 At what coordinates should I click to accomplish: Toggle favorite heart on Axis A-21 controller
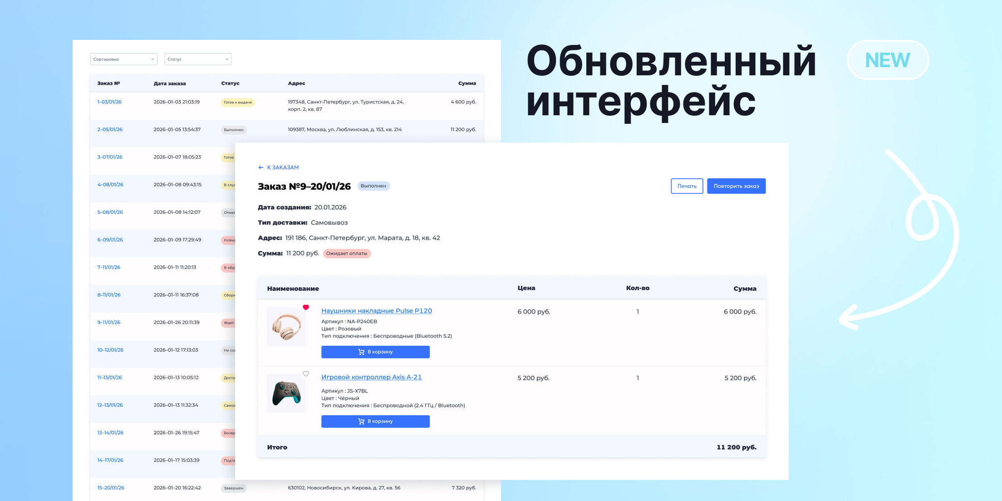pyautogui.click(x=306, y=374)
